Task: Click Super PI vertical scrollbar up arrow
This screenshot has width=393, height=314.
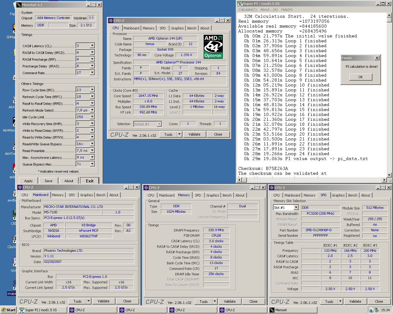Action: click(389, 15)
